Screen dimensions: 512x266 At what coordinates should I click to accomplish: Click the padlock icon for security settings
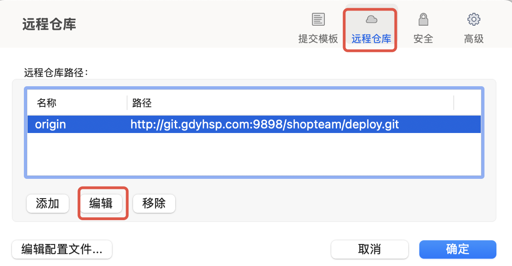(423, 19)
